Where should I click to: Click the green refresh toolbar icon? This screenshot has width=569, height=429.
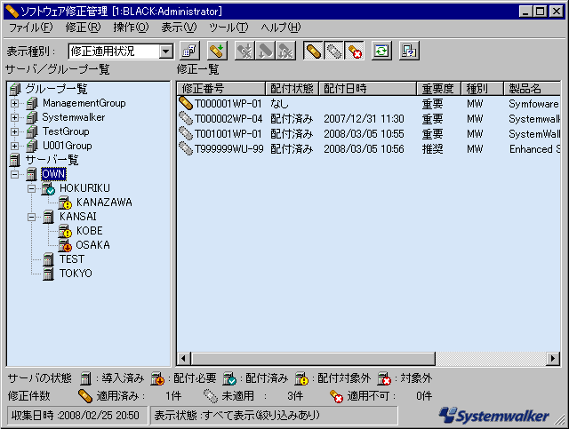pyautogui.click(x=381, y=51)
